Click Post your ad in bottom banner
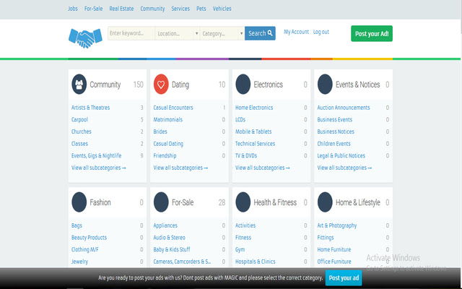The image size is (462, 289). point(344,278)
